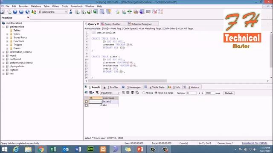Select the Tables folder in the tree
Image resolution: width=273 pixels, height=153 pixels.
(17, 30)
